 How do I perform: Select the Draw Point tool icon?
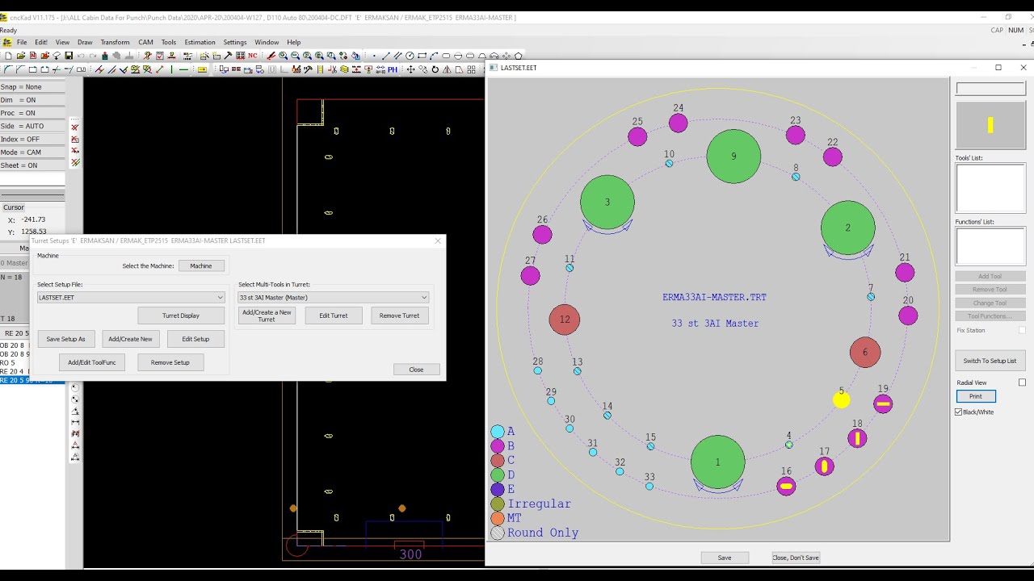(374, 56)
